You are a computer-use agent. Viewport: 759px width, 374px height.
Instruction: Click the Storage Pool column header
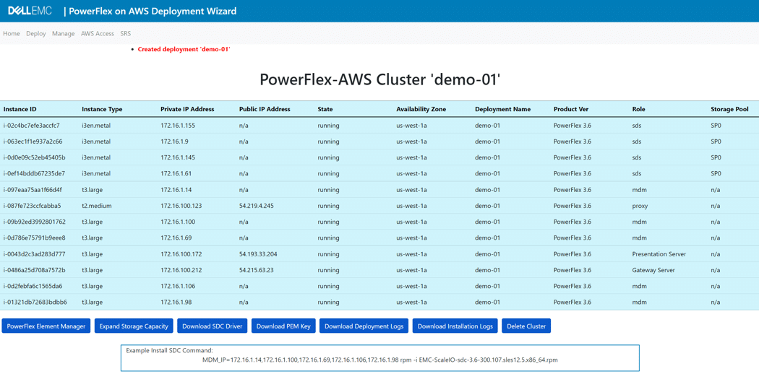(x=729, y=109)
